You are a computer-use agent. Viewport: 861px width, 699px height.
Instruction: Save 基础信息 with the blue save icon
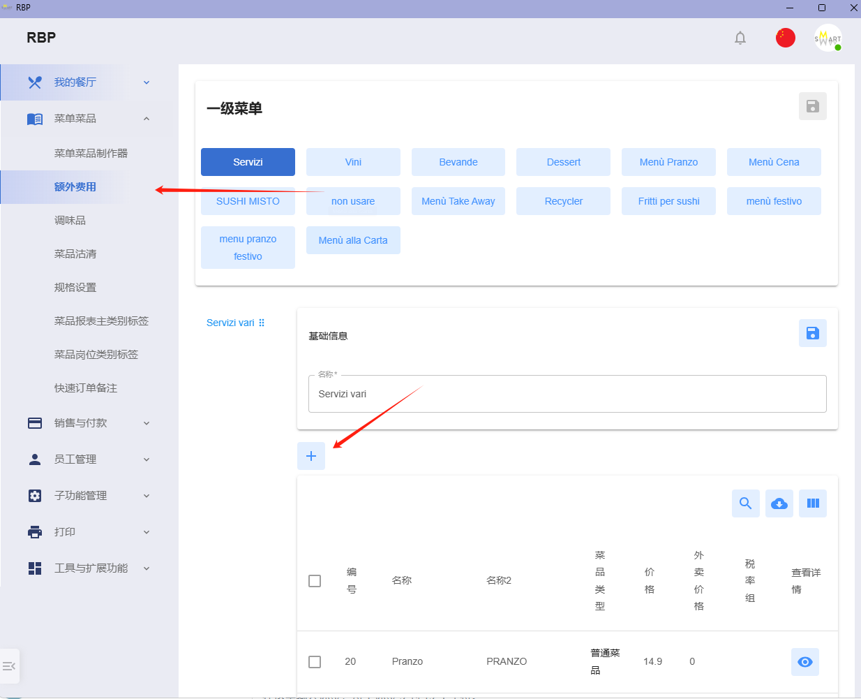click(x=813, y=333)
